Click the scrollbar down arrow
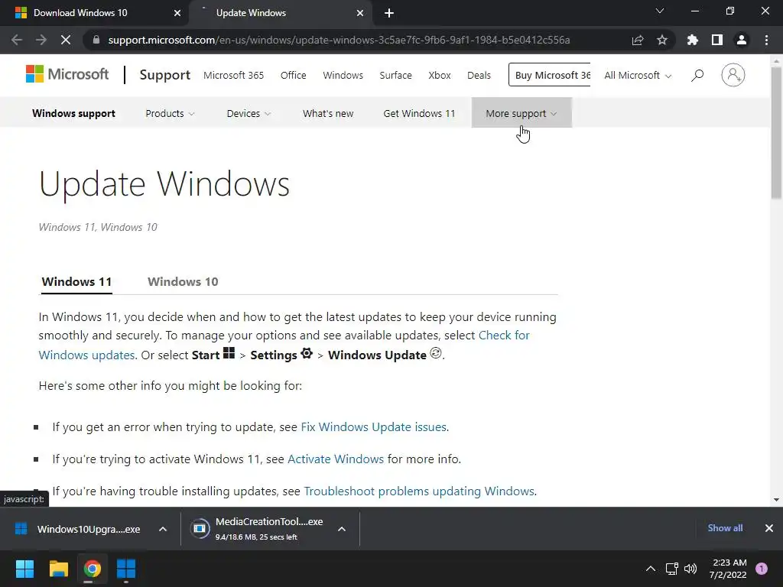This screenshot has width=783, height=587. pos(776,499)
